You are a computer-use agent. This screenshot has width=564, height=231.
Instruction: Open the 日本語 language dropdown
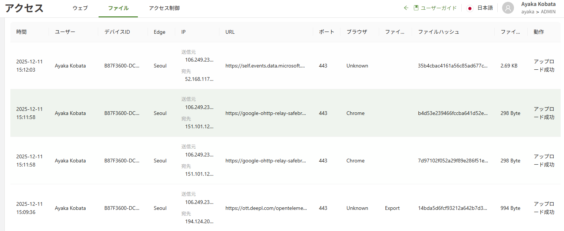485,8
